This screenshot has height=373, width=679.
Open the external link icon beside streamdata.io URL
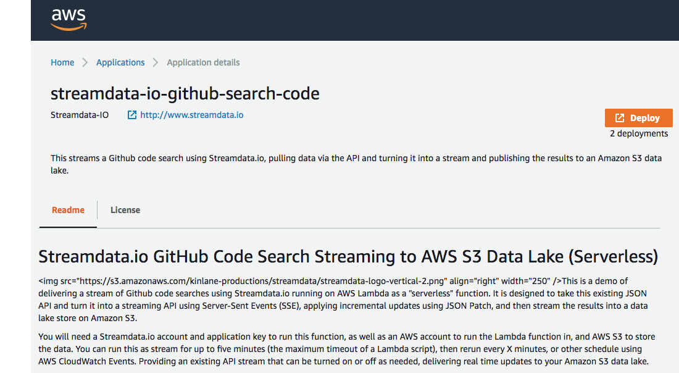[x=132, y=115]
